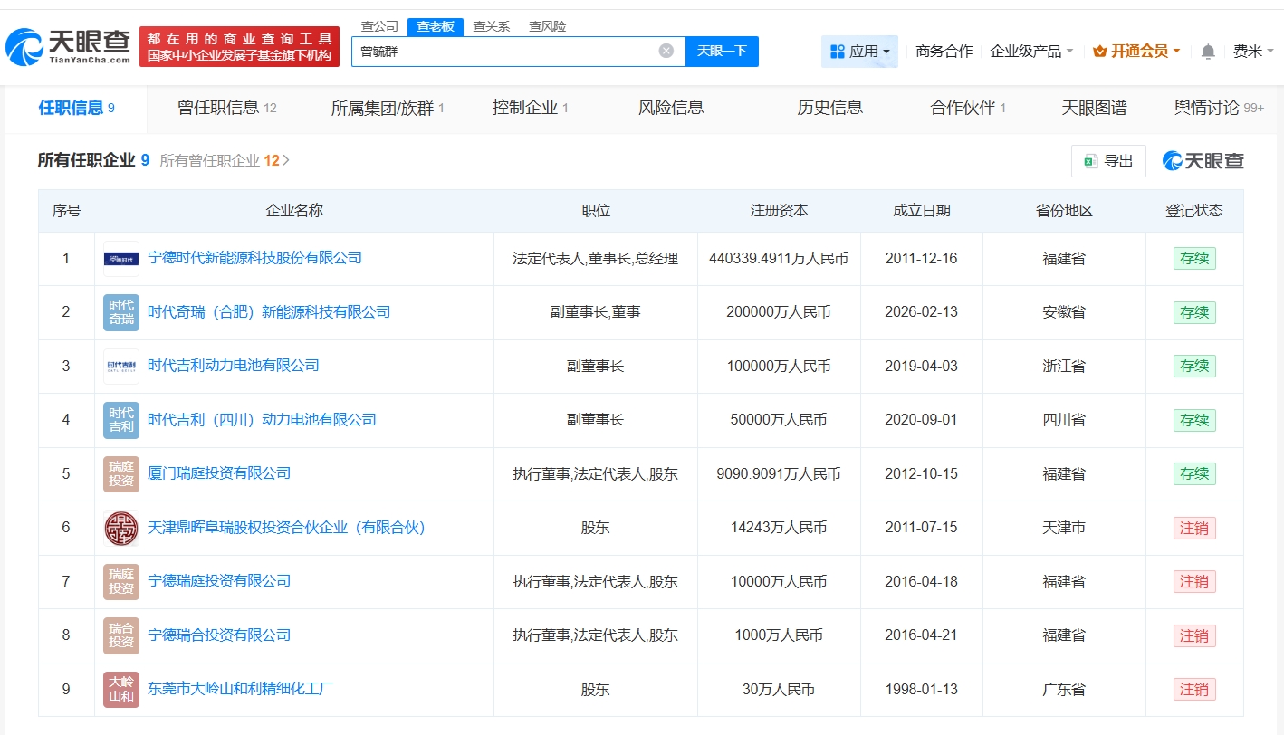Click the 成立日期 column header
Image resolution: width=1284 pixels, height=735 pixels.
[921, 211]
